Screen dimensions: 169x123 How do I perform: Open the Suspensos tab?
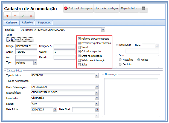[x=44, y=23]
